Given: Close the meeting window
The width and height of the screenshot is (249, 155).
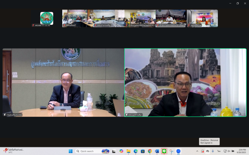Looking at the screenshot, I should click(245, 3).
